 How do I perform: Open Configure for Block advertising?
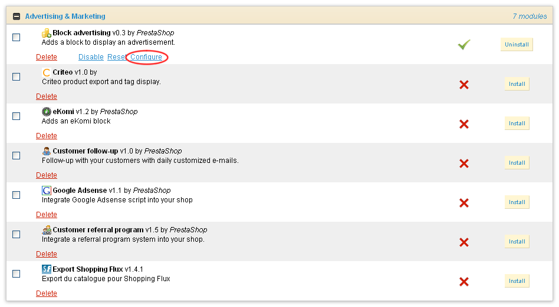coord(146,57)
